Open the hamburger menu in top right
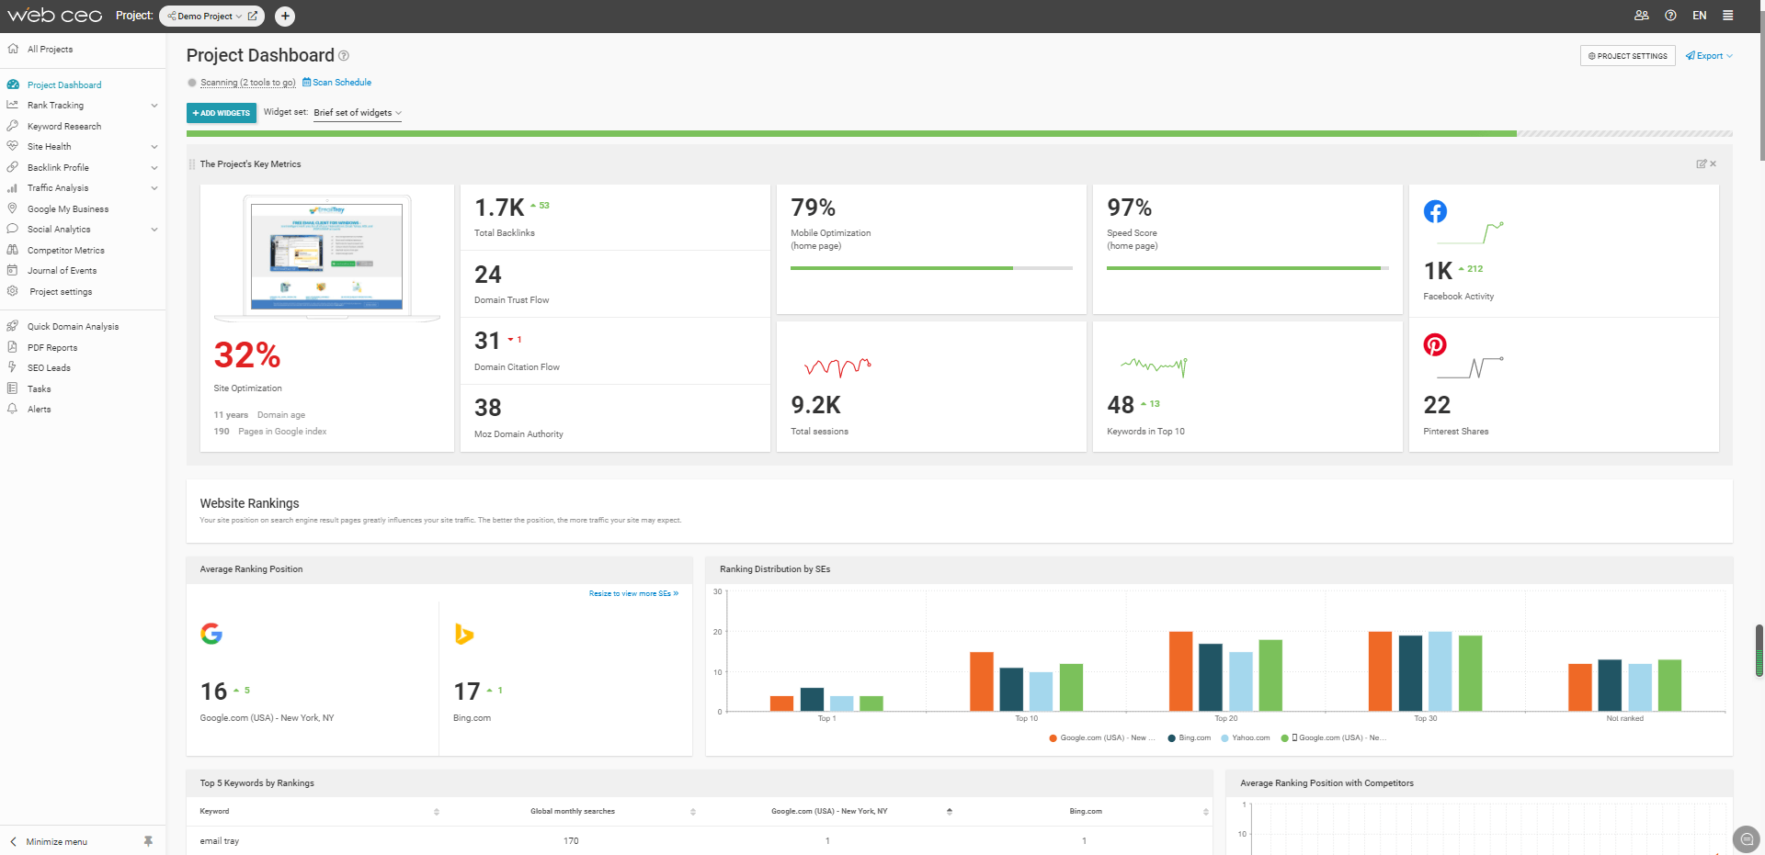The width and height of the screenshot is (1765, 855). (1728, 16)
